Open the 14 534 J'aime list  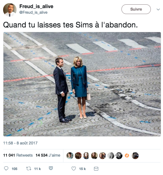pos(48,155)
